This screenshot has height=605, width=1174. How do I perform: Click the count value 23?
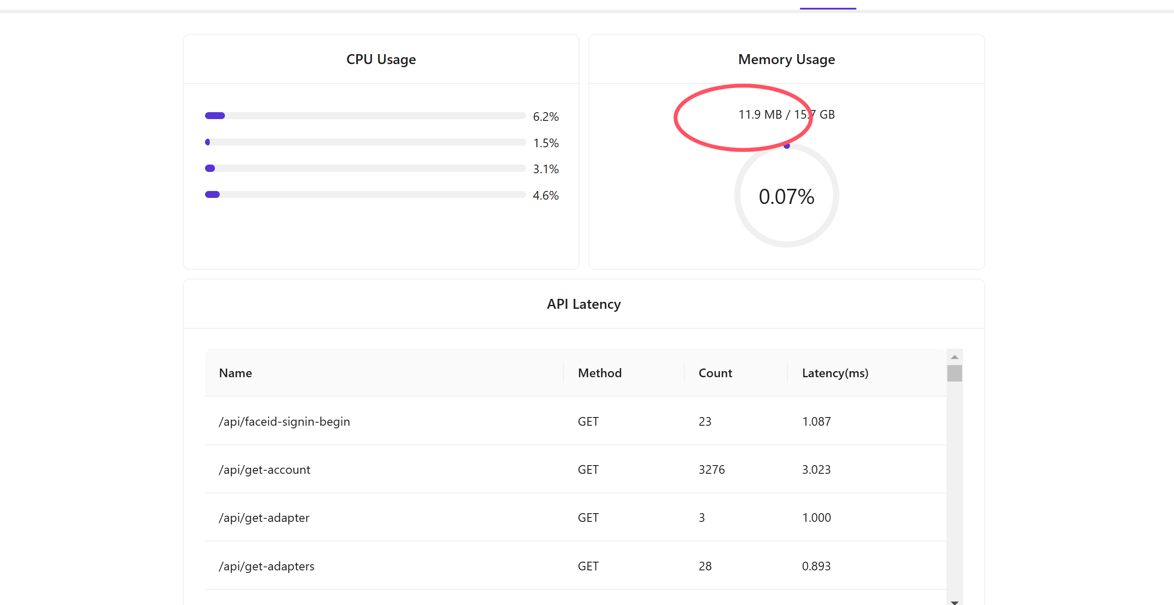coord(705,421)
